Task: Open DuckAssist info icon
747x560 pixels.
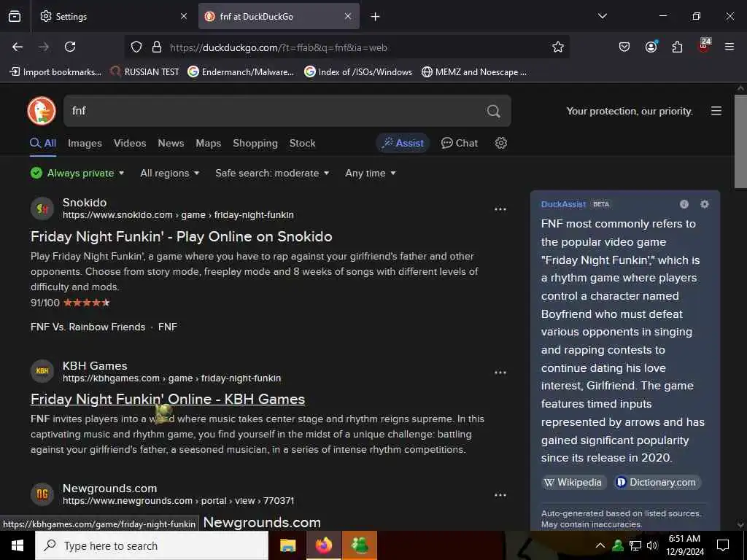Action: click(684, 204)
